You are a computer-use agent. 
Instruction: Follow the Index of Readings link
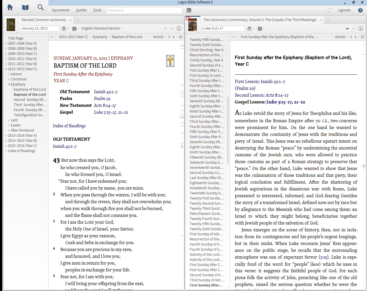pyautogui.click(x=69, y=126)
